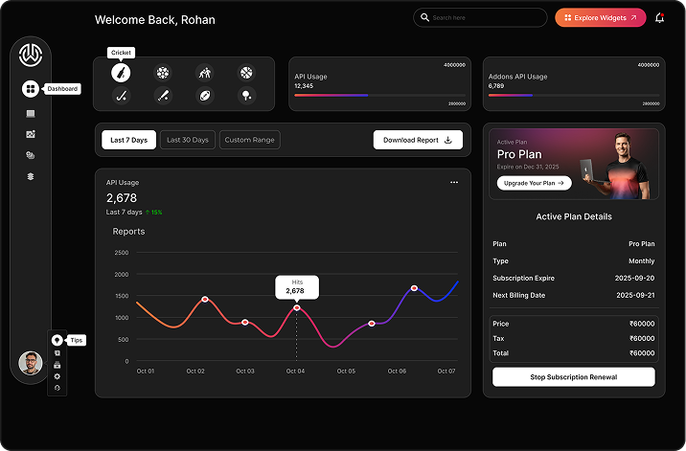This screenshot has width=686, height=451.
Task: Switch to the Last 30 Days tab
Action: click(x=188, y=140)
